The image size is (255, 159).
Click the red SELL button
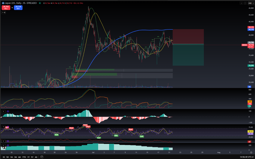coord(6,8)
